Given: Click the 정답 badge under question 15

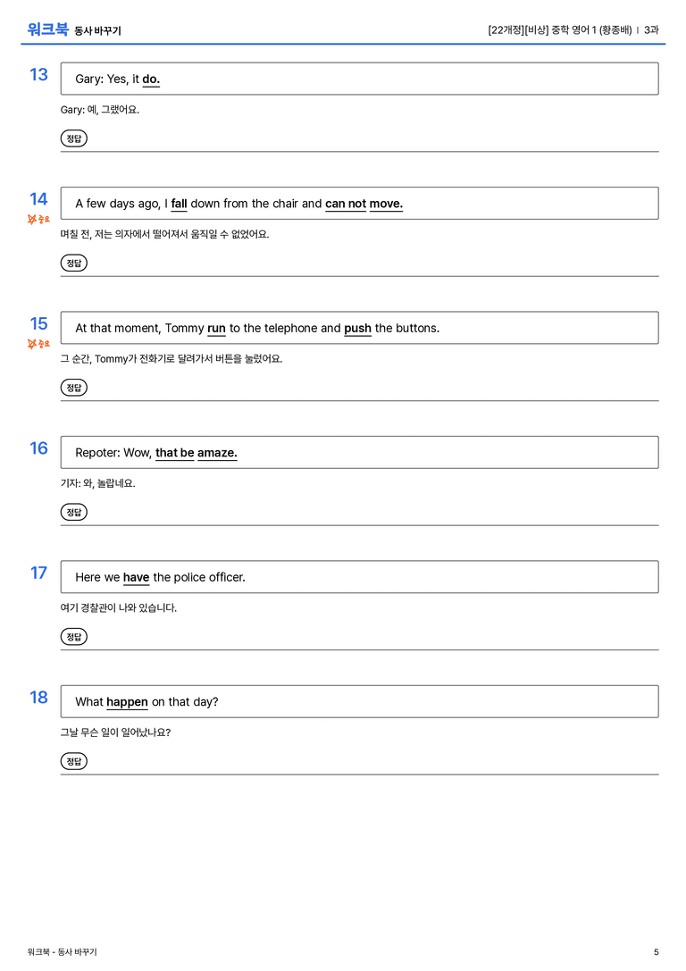Looking at the screenshot, I should click(73, 388).
